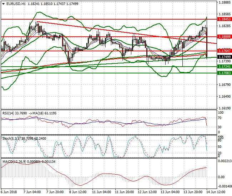Screen dimensions: 232x196
Task: Select the MACD(12,26,9) indicator label
Action: tap(14, 162)
